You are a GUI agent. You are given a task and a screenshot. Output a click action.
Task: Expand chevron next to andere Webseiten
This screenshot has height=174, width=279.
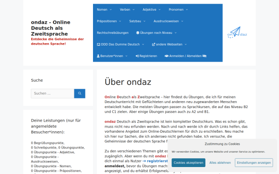[186, 45]
